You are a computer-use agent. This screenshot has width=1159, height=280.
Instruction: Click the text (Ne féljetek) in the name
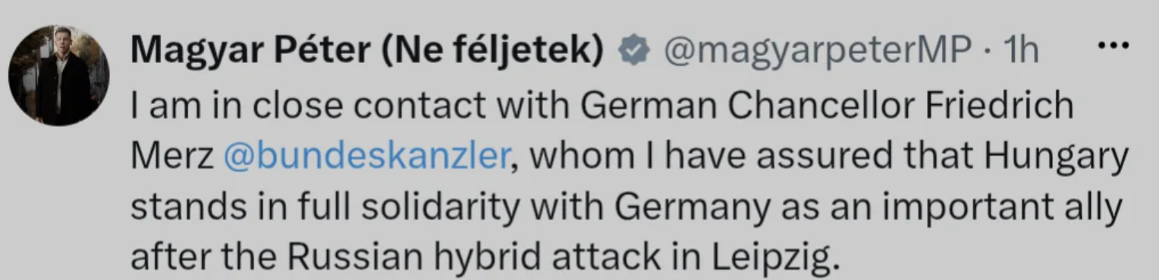pos(495,52)
